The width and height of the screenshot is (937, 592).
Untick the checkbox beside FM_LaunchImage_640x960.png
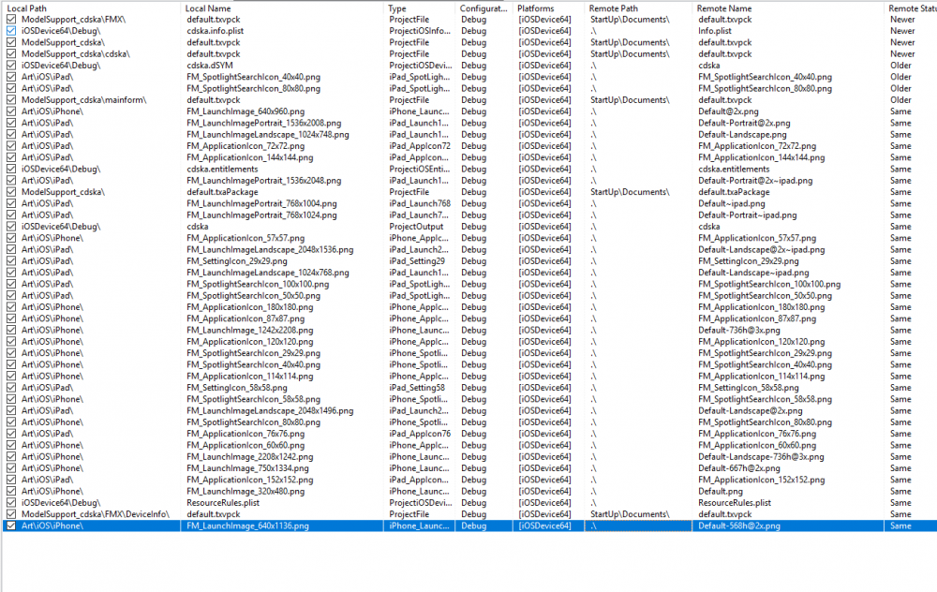pyautogui.click(x=11, y=111)
